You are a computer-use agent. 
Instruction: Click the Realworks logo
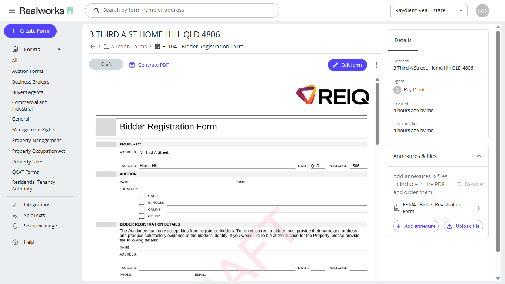[x=47, y=11]
